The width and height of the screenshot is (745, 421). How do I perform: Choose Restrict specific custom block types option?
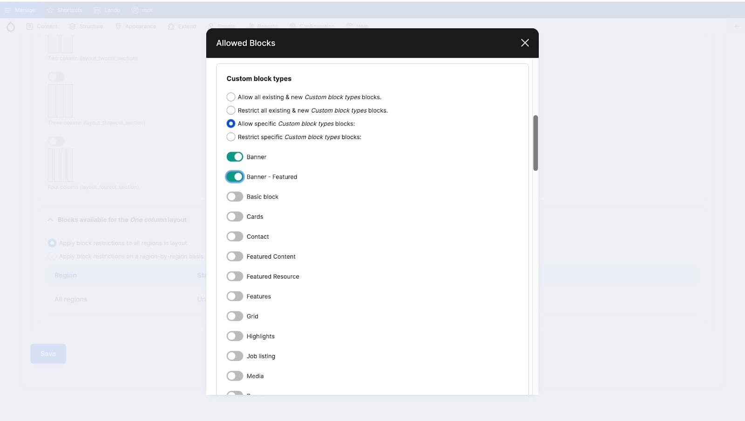click(x=231, y=137)
